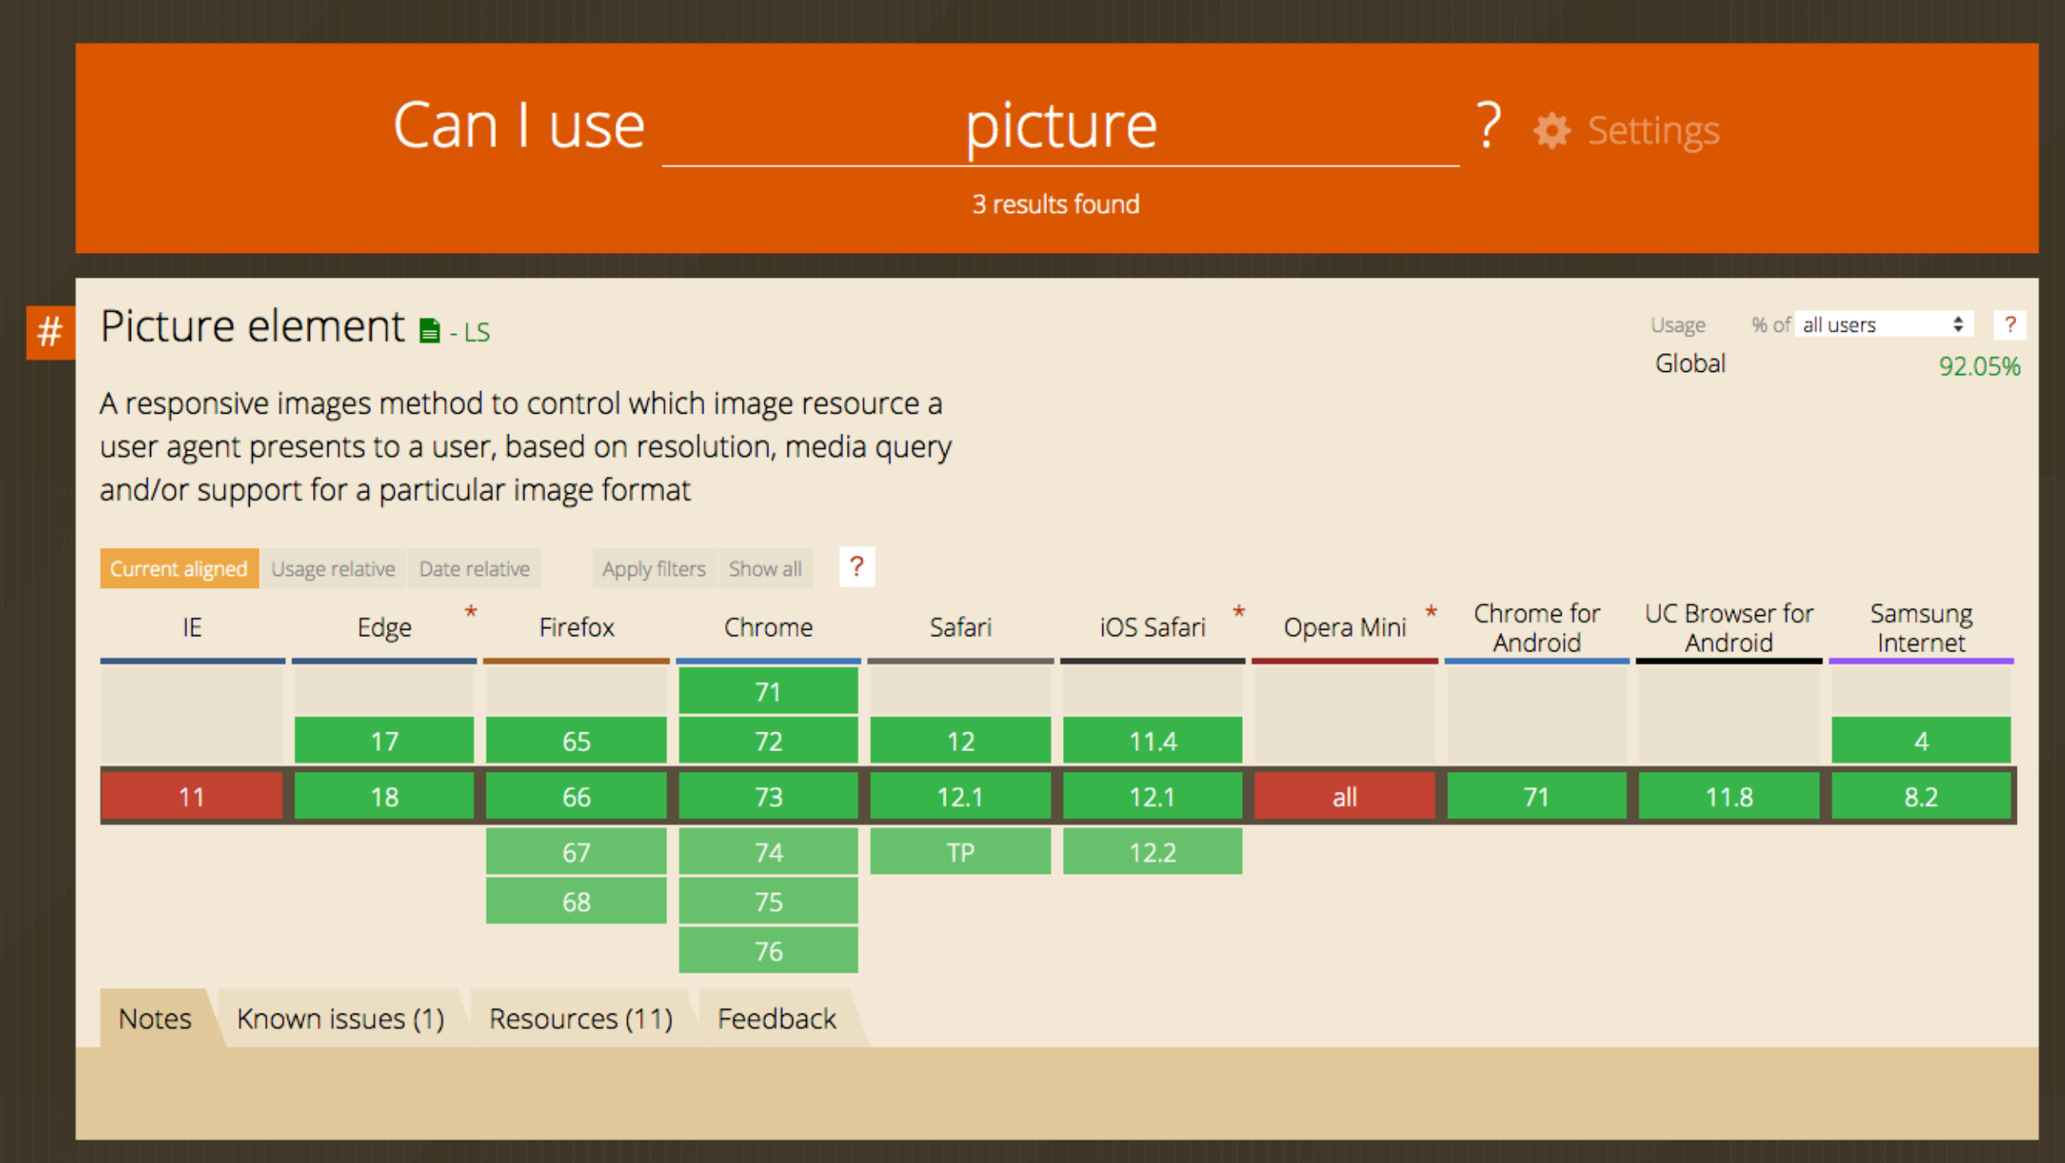Click the picture search input field
Image resolution: width=2065 pixels, height=1163 pixels.
[x=1060, y=127]
